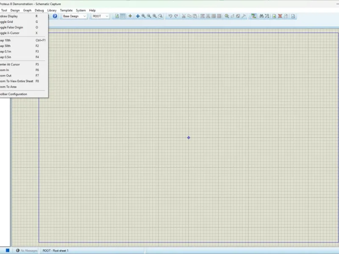339x254 pixels.
Task: Click the origin marker in the sheet center
Action: click(189, 138)
